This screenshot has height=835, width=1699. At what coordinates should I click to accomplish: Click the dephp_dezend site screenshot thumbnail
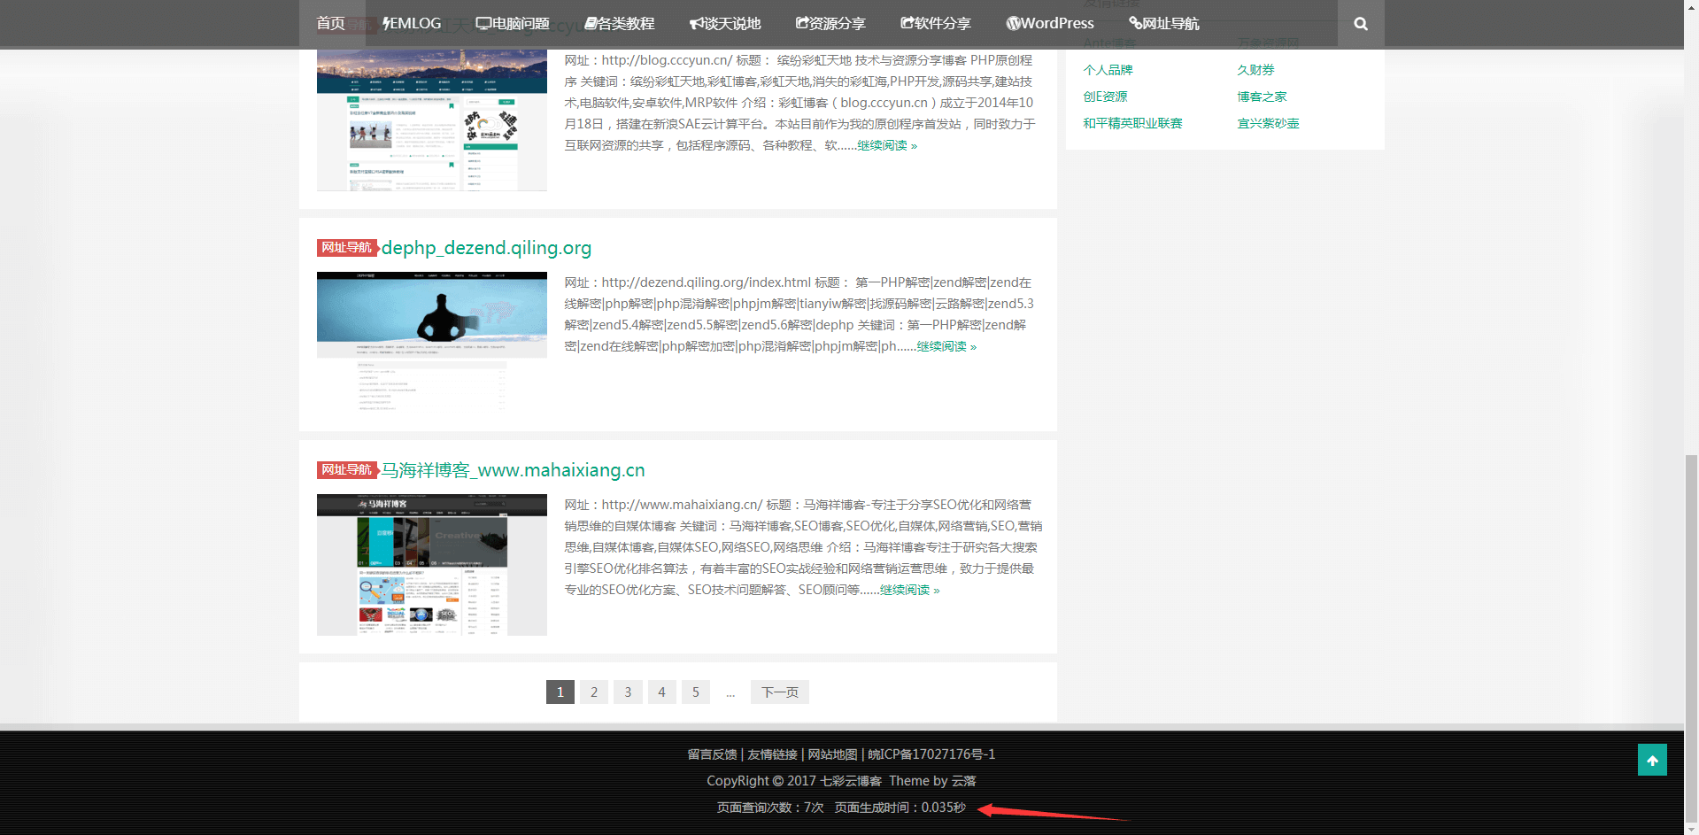pos(431,342)
